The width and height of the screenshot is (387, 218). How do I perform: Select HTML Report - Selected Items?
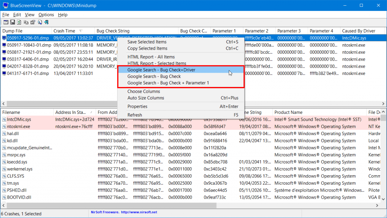[x=181, y=63]
